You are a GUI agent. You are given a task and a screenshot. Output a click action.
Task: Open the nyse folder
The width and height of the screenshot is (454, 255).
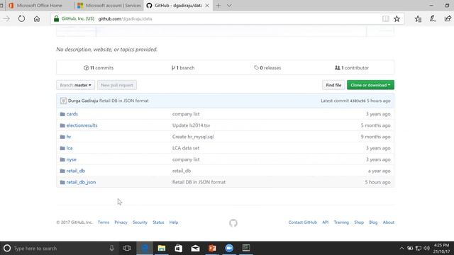pyautogui.click(x=71, y=159)
